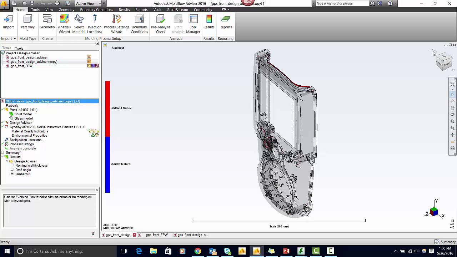This screenshot has width=457, height=257.
Task: Collapse the Results tree node
Action: tap(2, 157)
